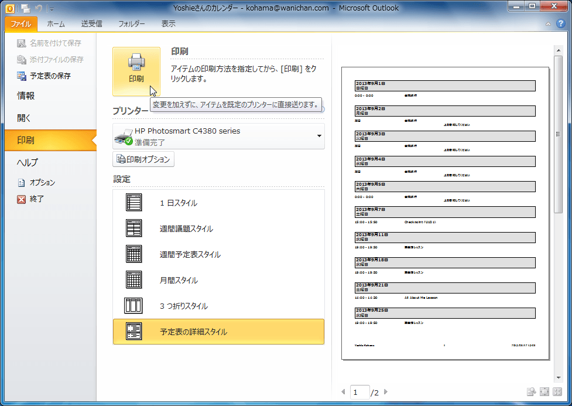
Task: Go to the previous preview page
Action: coord(343,392)
